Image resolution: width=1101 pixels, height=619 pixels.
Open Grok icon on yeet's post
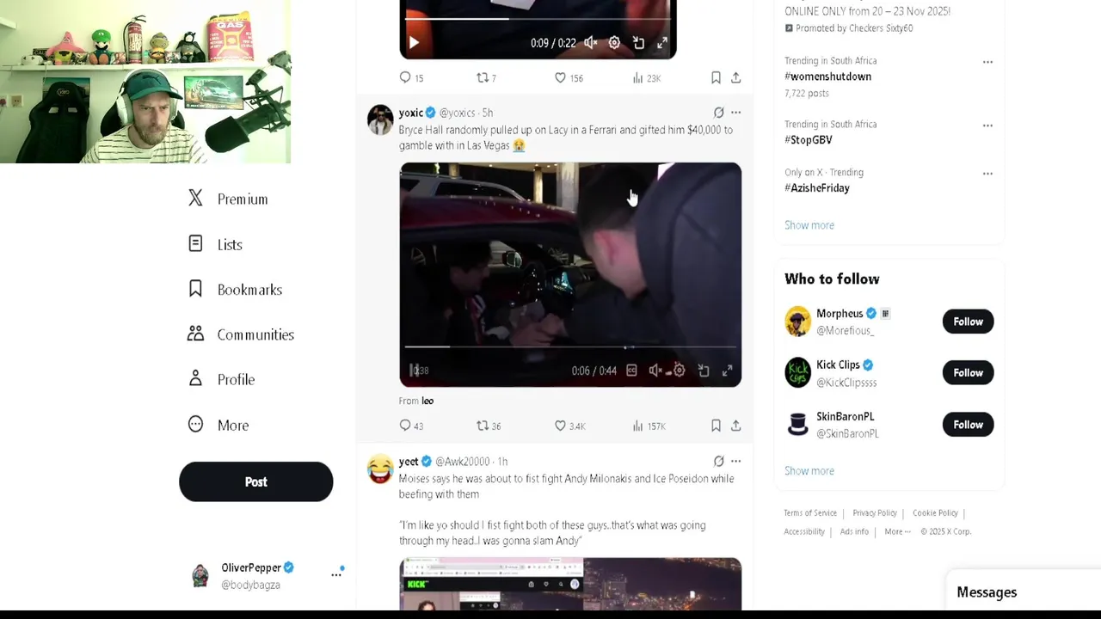tap(718, 462)
